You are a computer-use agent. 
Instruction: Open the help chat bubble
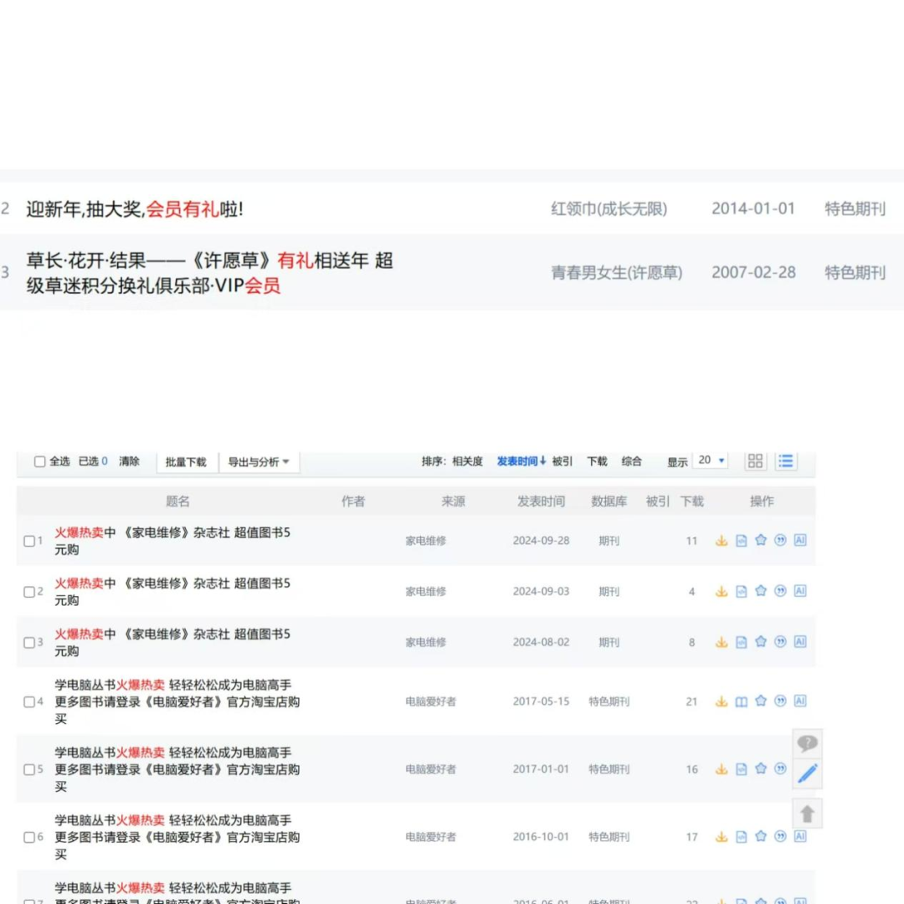(807, 743)
